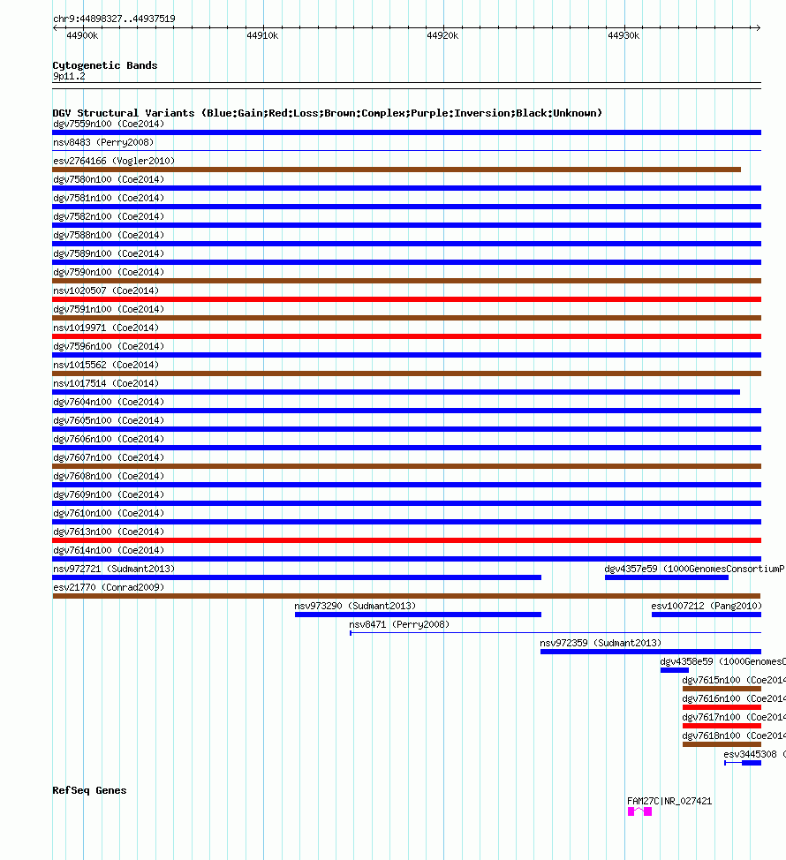Select the nsv1017514 variant label
Viewport: 786px width, 860px height.
tap(106, 384)
